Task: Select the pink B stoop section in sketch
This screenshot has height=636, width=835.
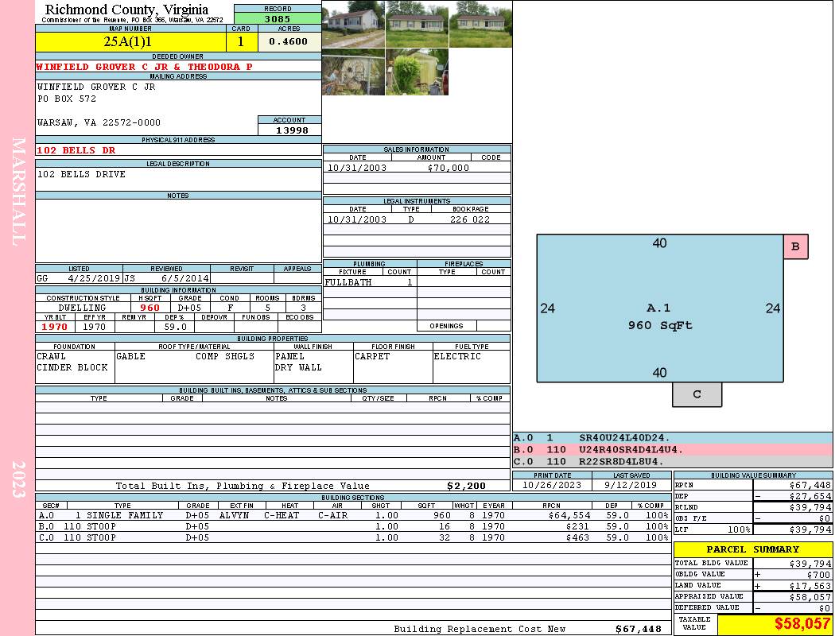Action: pyautogui.click(x=795, y=246)
